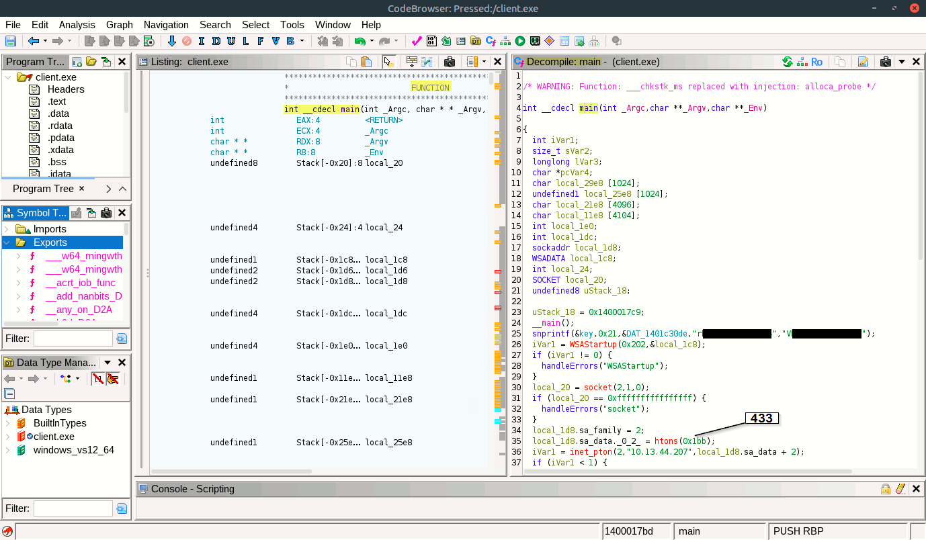Screen dimensions: 926x540
Task: Jump to next instruction with I icon
Action: click(202, 41)
